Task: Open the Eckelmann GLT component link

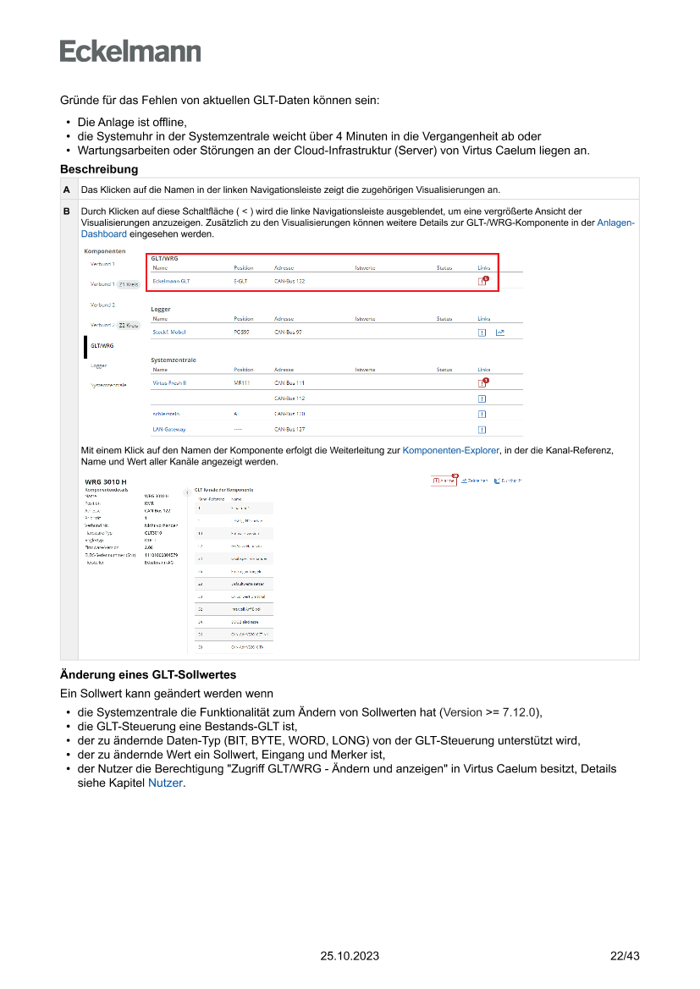Action: pyautogui.click(x=171, y=280)
